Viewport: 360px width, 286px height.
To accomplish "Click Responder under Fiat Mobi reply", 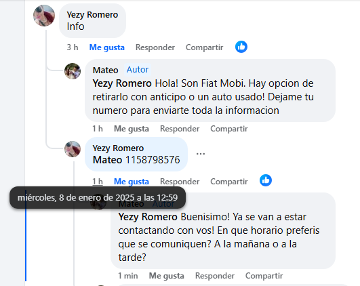I will pos(180,129).
